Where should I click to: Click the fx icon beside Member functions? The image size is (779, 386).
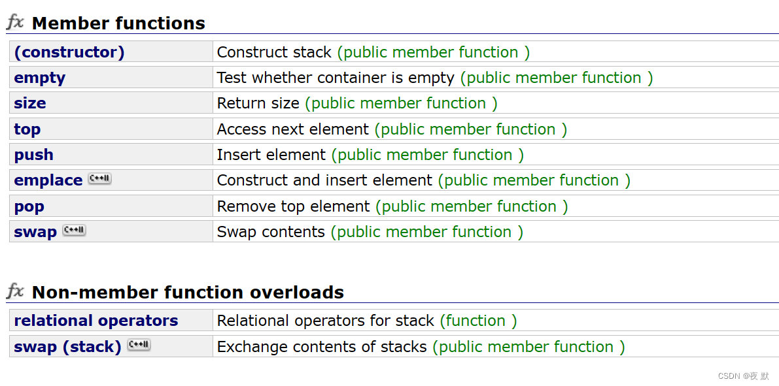[15, 22]
